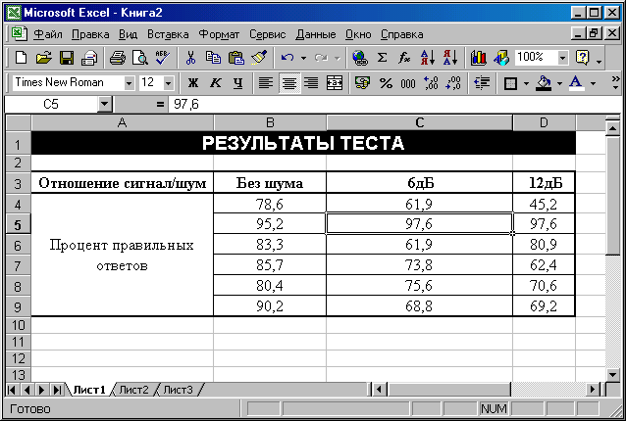
Task: Toggle bold Ж formatting
Action: (x=193, y=83)
